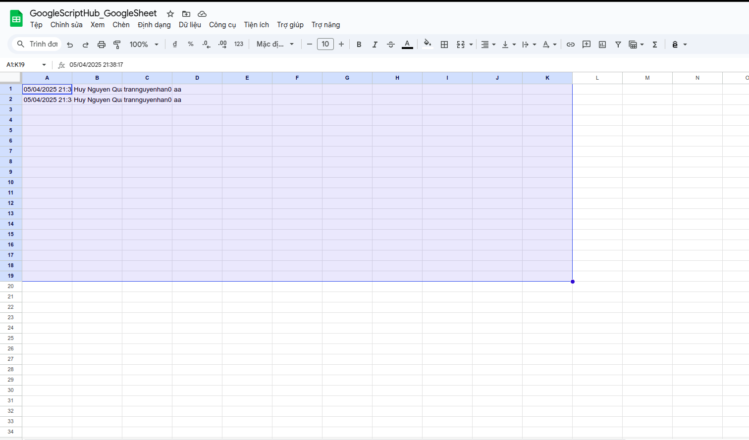Insert a chart from toolbar

pos(602,45)
